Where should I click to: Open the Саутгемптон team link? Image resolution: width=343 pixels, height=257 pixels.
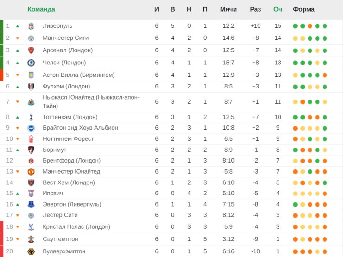click(60, 239)
